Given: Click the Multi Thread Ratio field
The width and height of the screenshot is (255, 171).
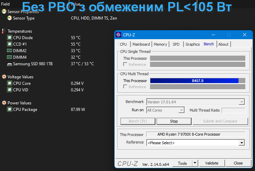Looking at the screenshot, I should (x=233, y=110).
